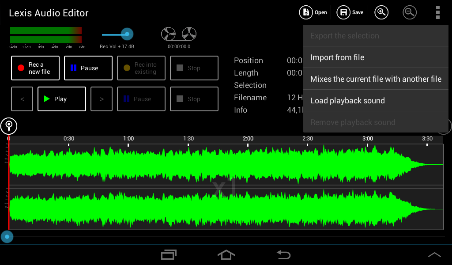Click the 3:30 timeline ruler mark
The image size is (452, 265).
(427, 139)
